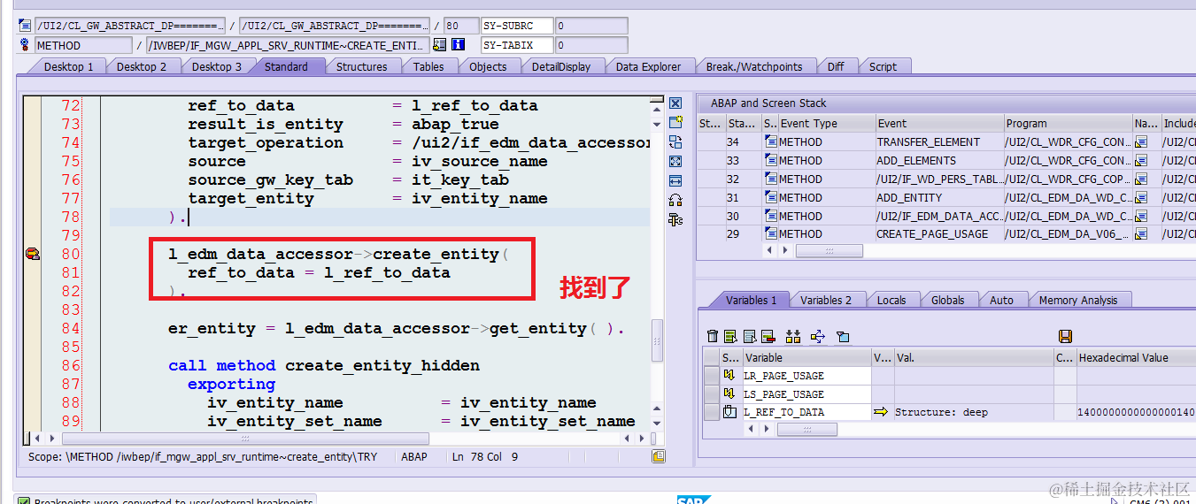Click the L_REF_TO_DATA structure icon
Image resolution: width=1196 pixels, height=504 pixels.
(x=729, y=412)
